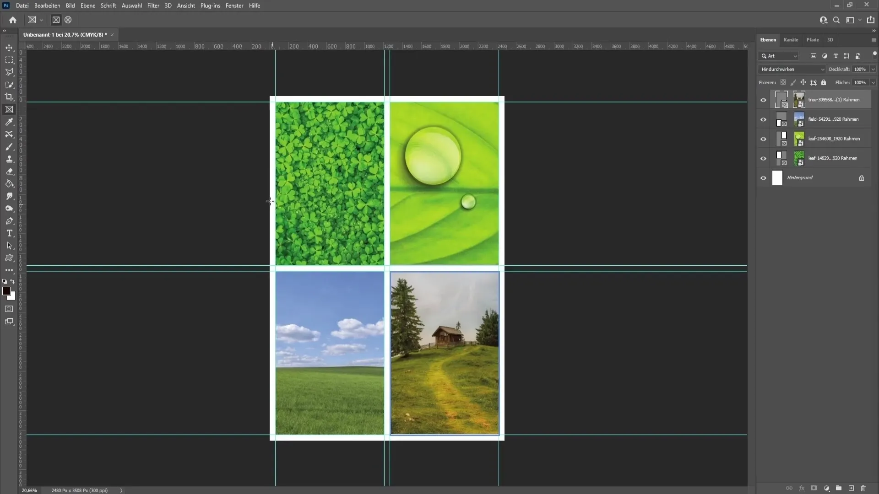The height and width of the screenshot is (494, 879).
Task: Open the Filter menu
Action: tap(153, 5)
